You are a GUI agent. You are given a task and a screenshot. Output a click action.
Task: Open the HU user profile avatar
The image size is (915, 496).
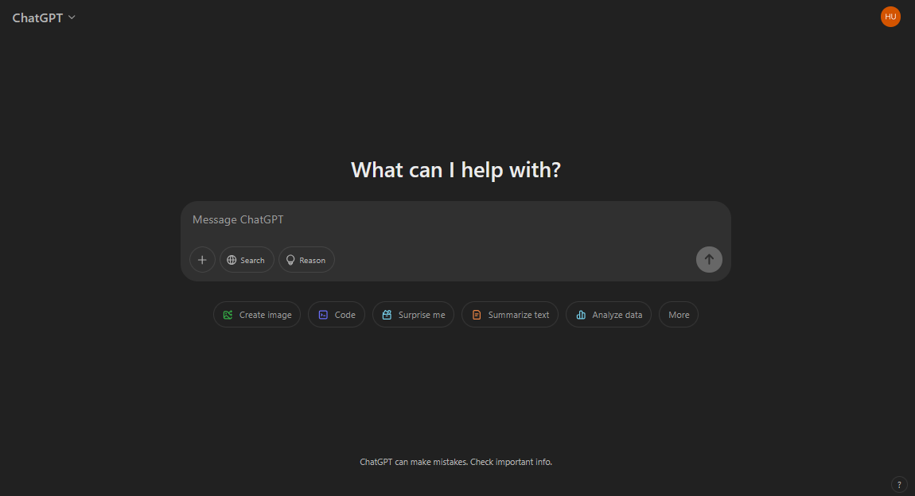(x=890, y=17)
